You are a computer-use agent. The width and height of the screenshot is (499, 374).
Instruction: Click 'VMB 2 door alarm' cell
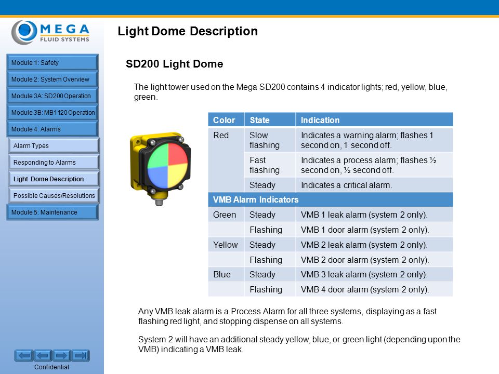coord(374,260)
